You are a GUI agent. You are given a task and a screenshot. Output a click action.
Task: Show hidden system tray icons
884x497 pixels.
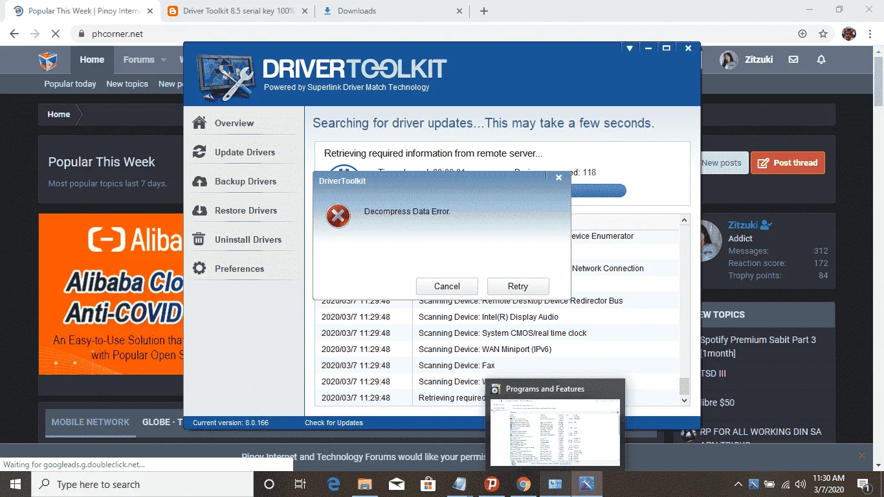click(738, 484)
